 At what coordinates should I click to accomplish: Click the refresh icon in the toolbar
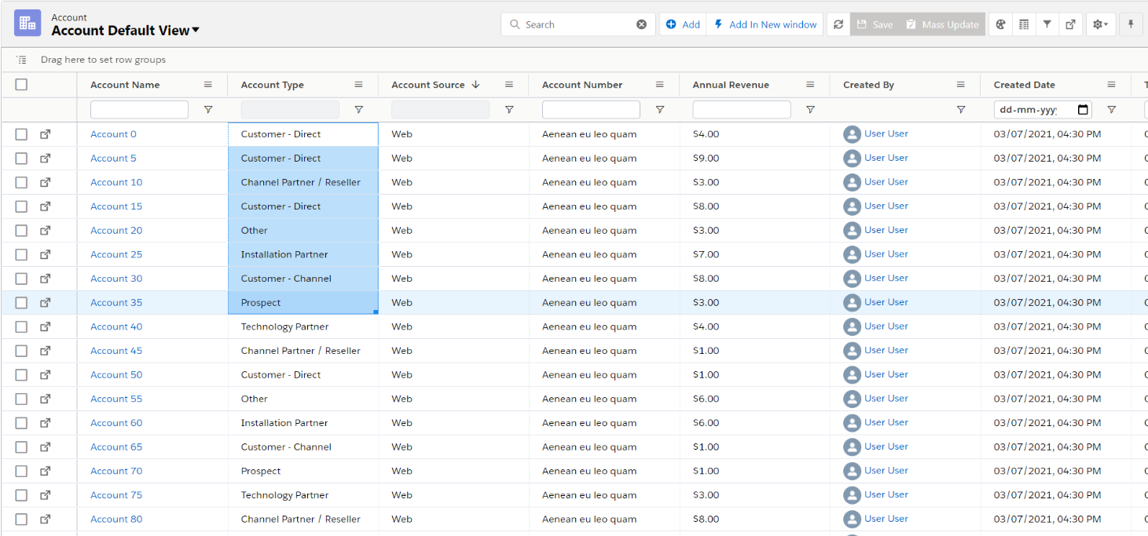[838, 24]
